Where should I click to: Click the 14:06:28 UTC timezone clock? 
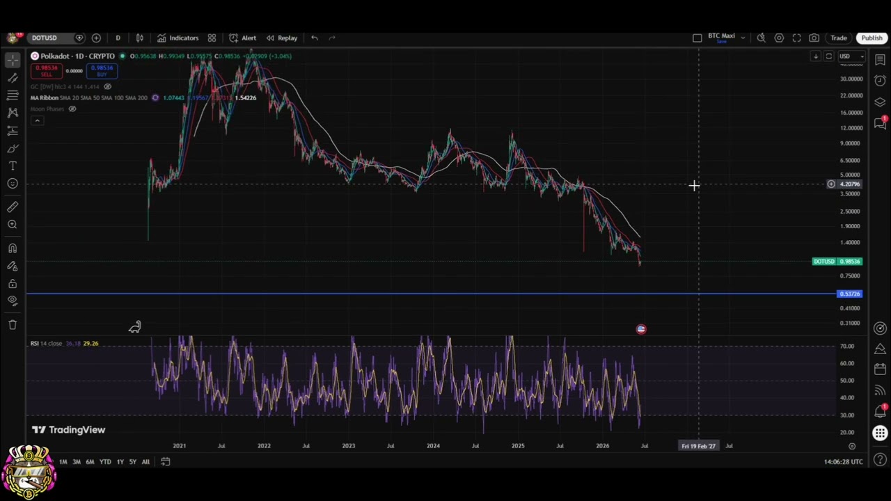[x=843, y=461]
